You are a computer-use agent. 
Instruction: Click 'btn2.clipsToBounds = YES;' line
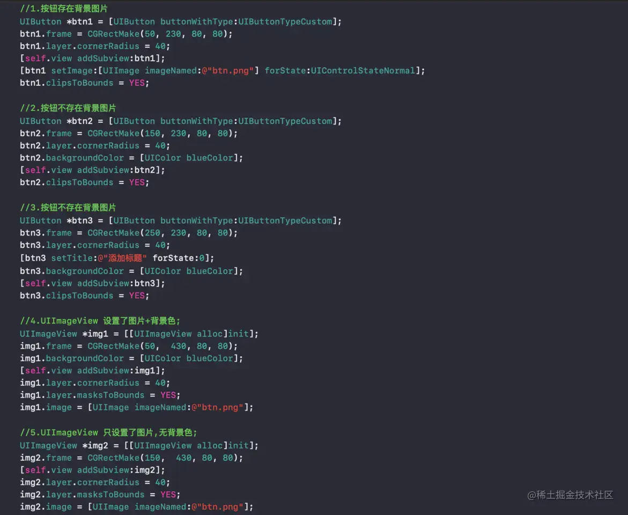pos(85,182)
